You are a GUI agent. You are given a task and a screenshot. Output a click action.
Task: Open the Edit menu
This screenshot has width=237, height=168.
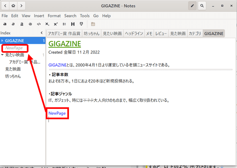(x=15, y=16)
